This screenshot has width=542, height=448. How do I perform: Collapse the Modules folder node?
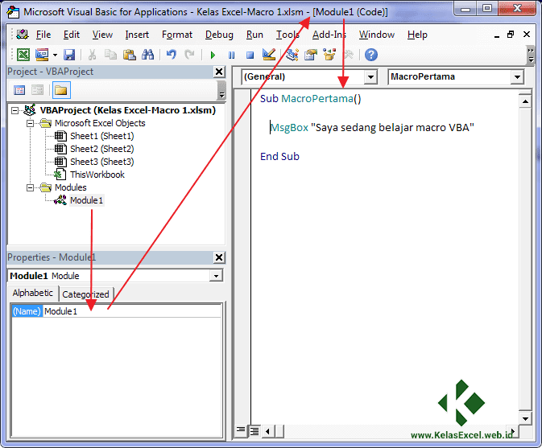[31, 187]
